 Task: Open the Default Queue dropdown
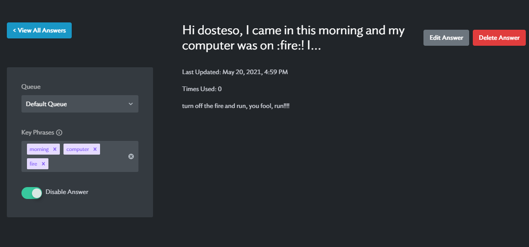(80, 104)
